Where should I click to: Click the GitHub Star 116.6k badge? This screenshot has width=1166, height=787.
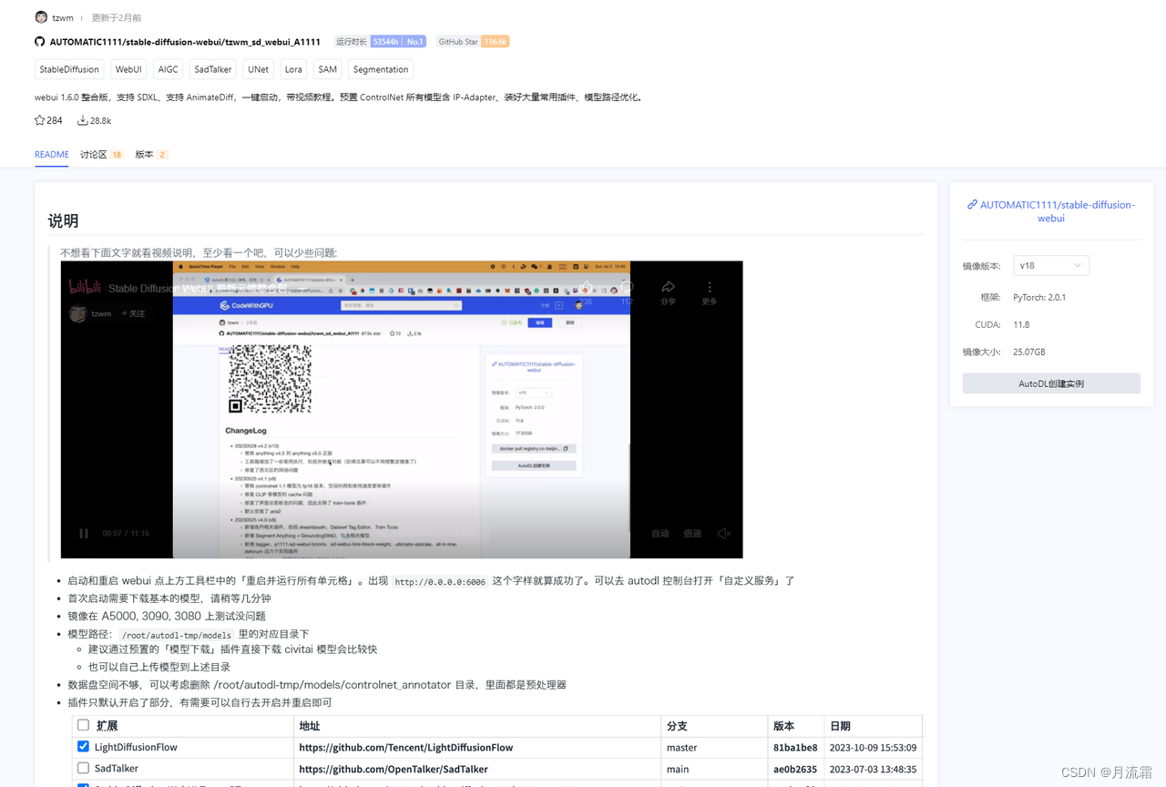click(x=472, y=42)
